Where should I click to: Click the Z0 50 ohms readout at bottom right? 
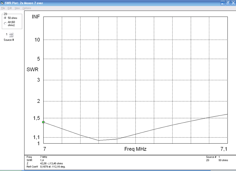click(223, 160)
